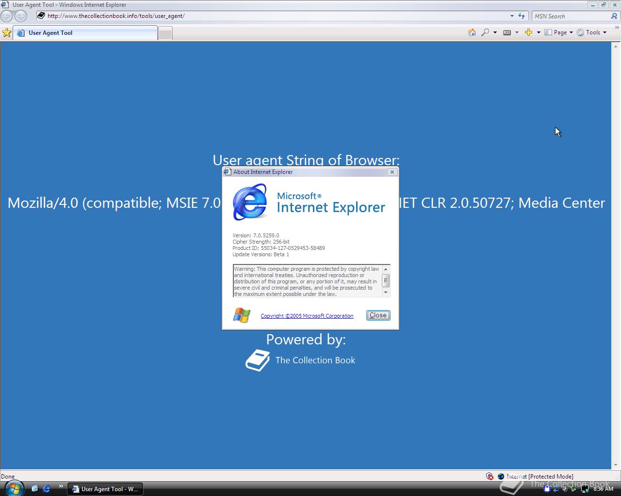Open the Page menu dropdown arrow
The height and width of the screenshot is (496, 621).
[x=571, y=32]
